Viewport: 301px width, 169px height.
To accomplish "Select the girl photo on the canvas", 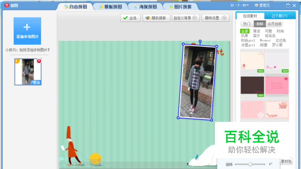I will pos(197,82).
